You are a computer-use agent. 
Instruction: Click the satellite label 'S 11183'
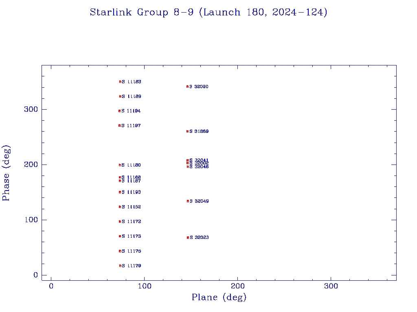pos(132,82)
